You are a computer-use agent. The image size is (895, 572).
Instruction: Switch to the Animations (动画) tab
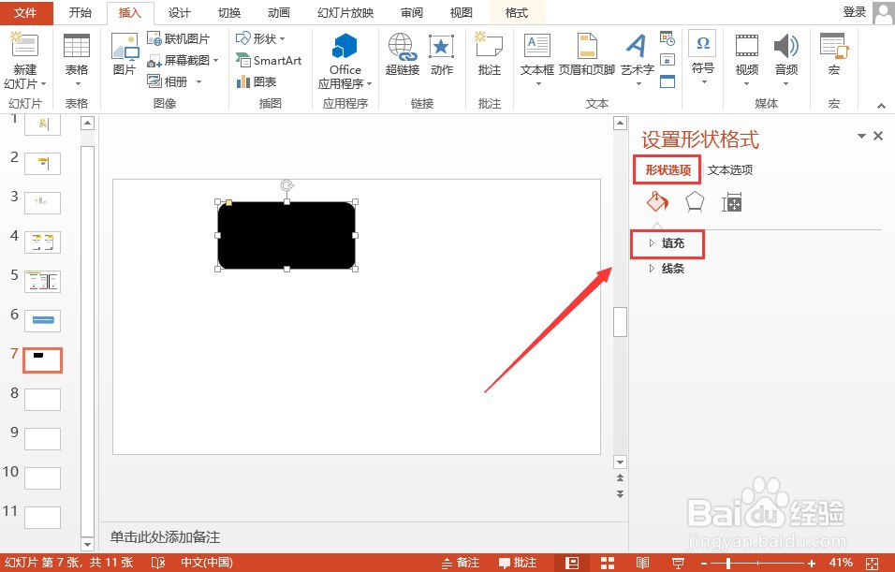279,12
